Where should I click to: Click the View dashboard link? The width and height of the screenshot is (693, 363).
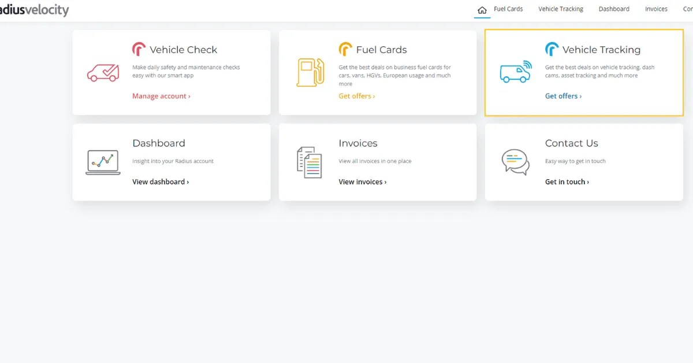coord(161,181)
